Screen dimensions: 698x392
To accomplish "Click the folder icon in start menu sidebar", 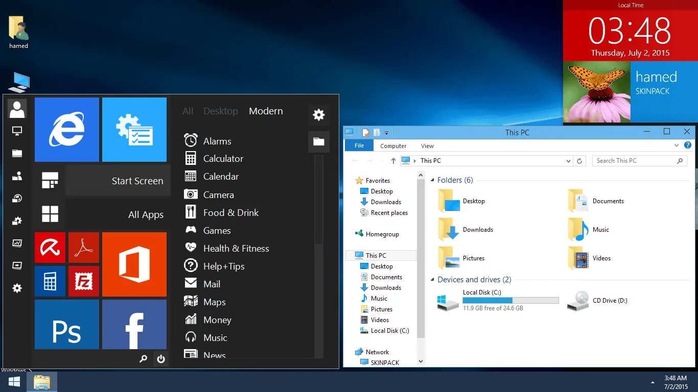I will pyautogui.click(x=17, y=153).
